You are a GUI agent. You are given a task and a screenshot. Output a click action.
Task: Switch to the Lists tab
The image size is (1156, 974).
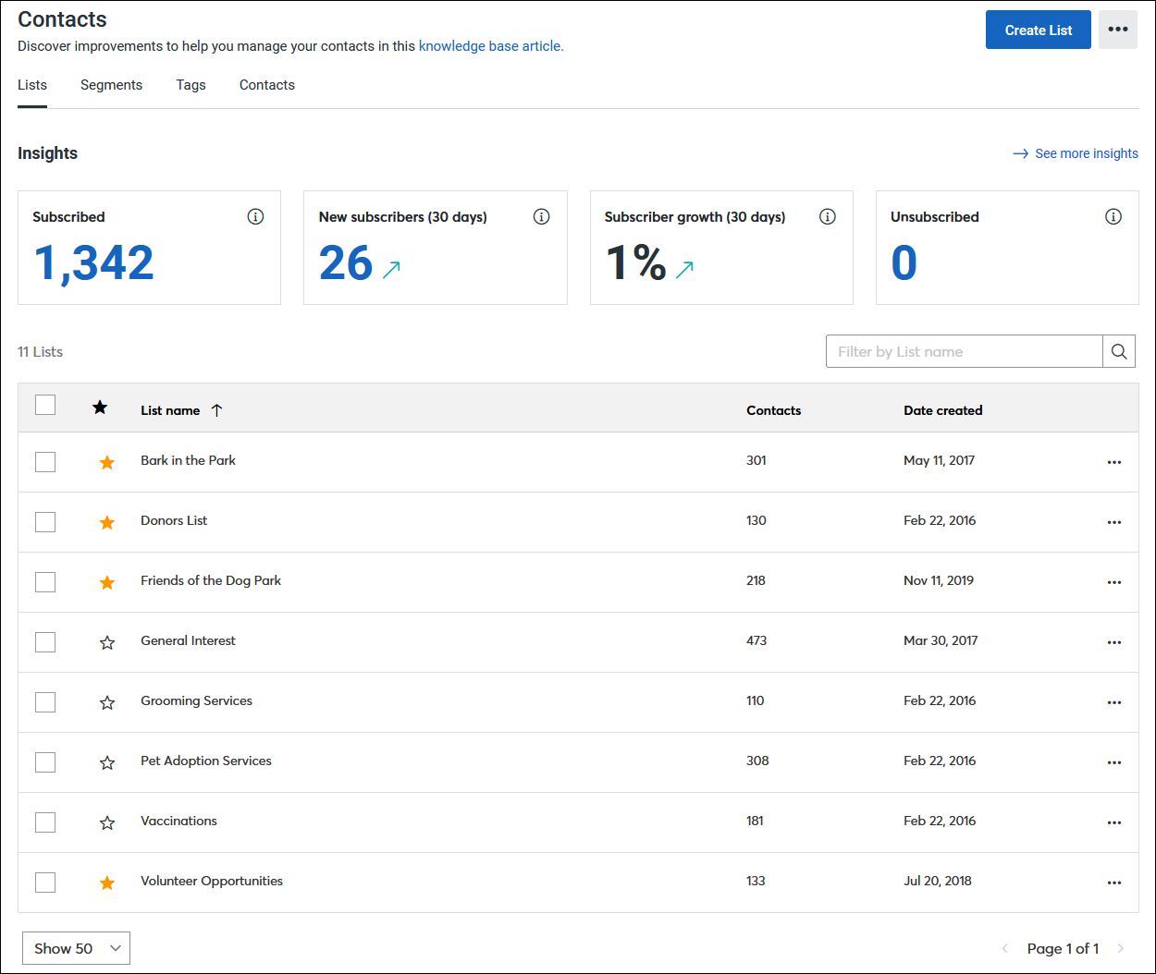tap(32, 85)
